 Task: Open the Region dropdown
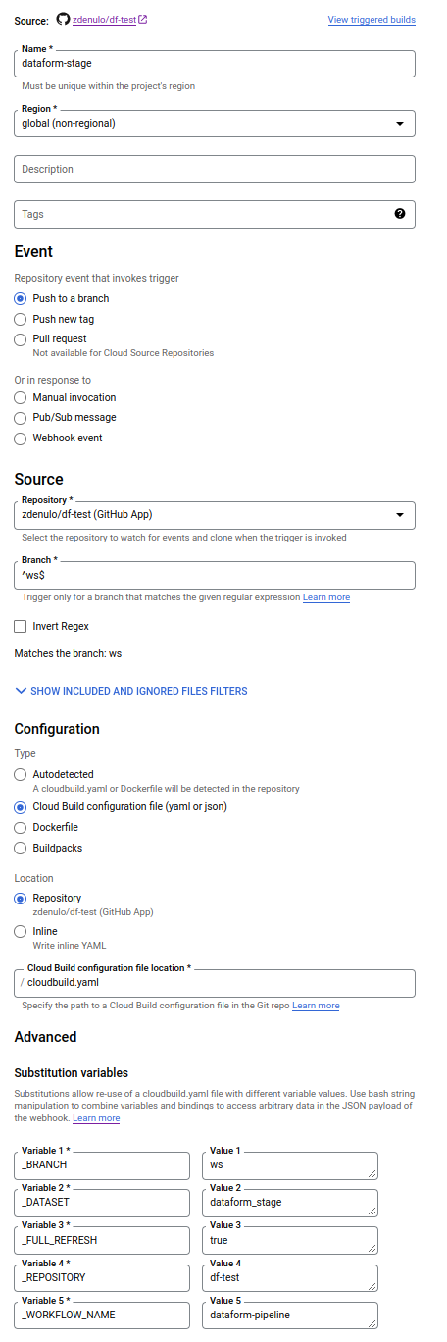click(215, 123)
